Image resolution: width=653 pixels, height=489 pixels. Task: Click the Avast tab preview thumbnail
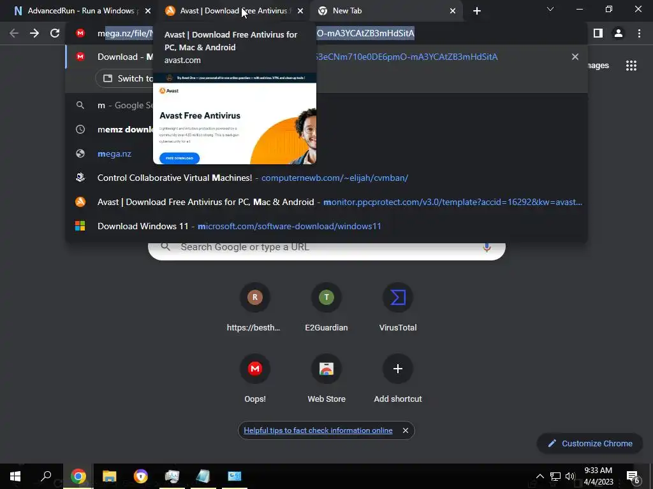pyautogui.click(x=235, y=118)
